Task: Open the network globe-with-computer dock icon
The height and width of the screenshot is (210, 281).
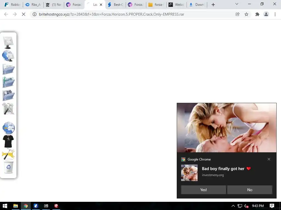Action: pos(8,56)
